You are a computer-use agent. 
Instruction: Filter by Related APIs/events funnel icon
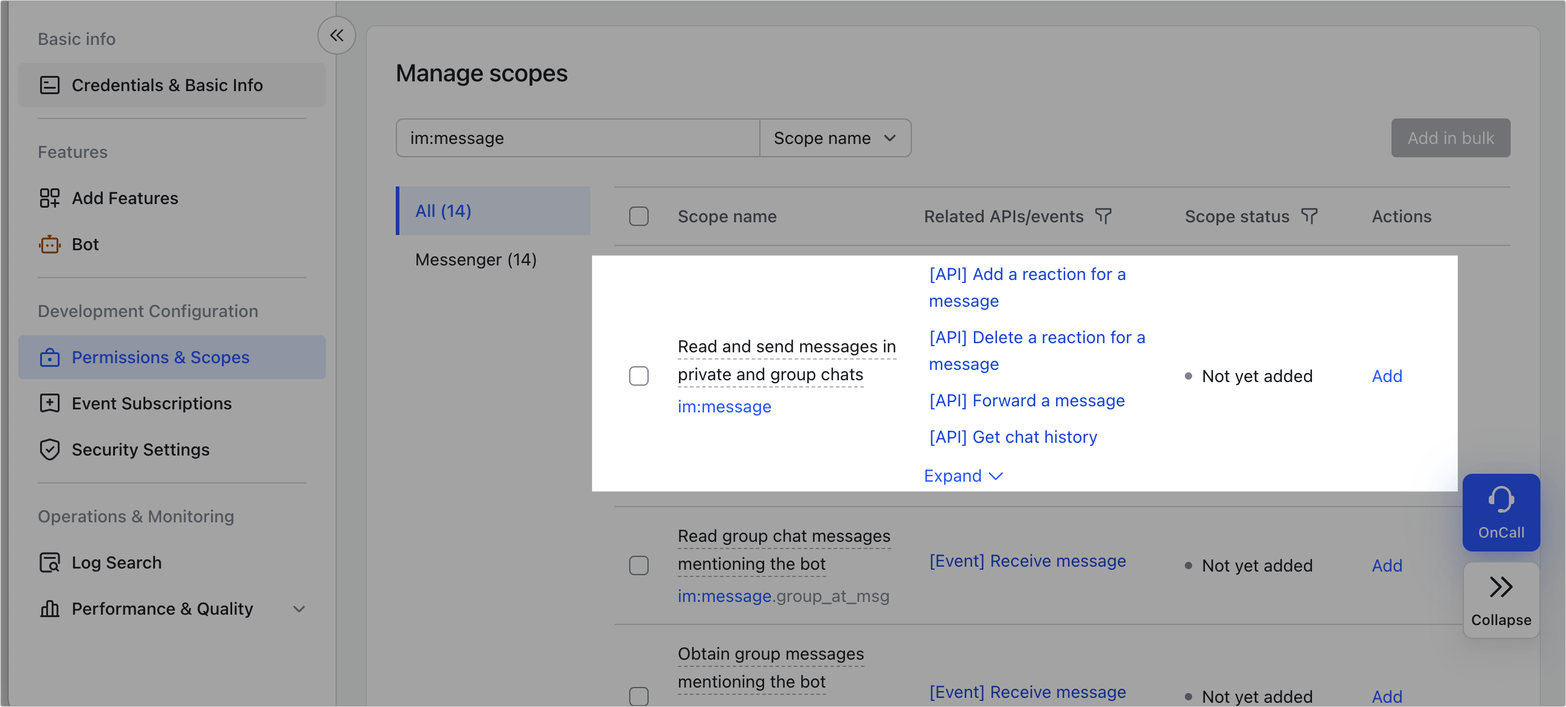(x=1103, y=216)
